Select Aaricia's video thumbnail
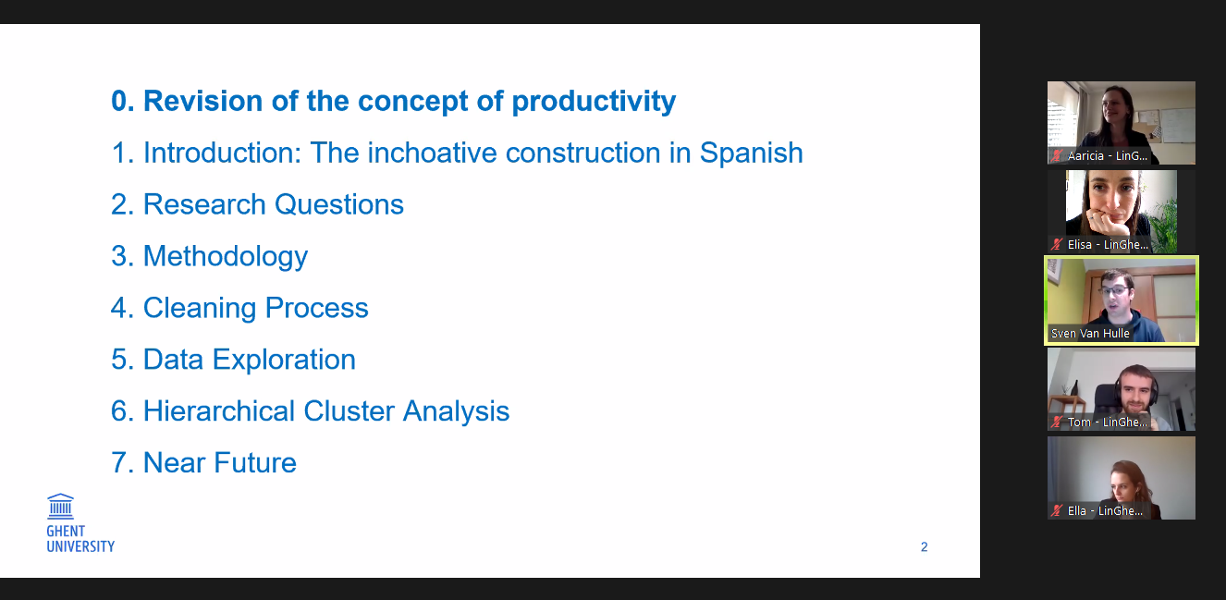Screen dimensions: 1226x600 (1122, 123)
